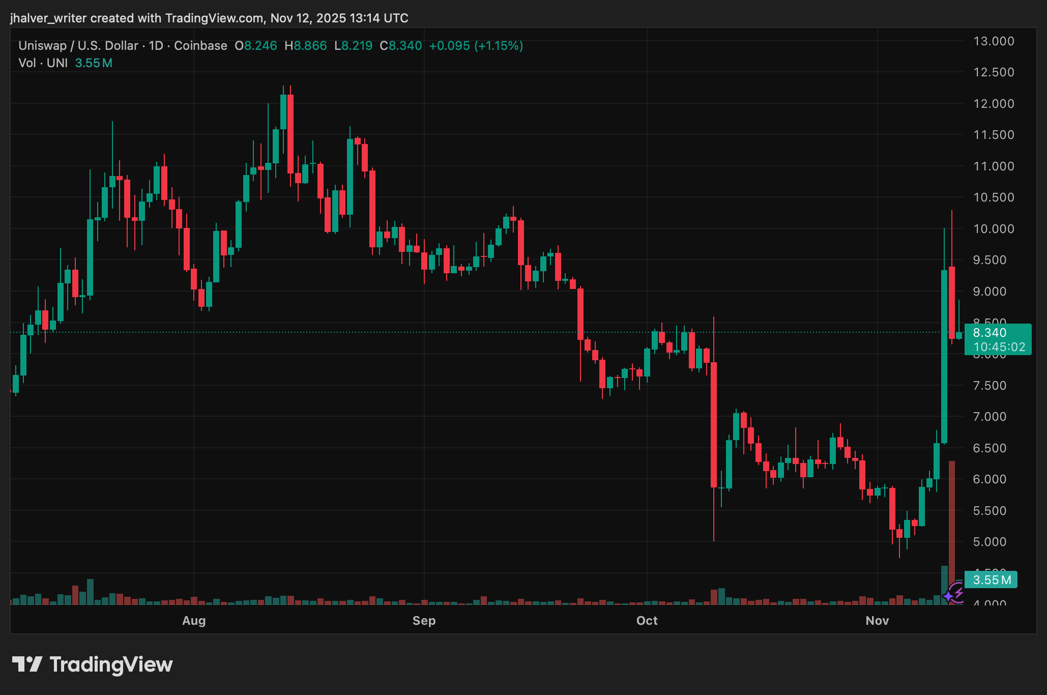
Task: Click the 8.340 current price label
Action: (x=990, y=333)
